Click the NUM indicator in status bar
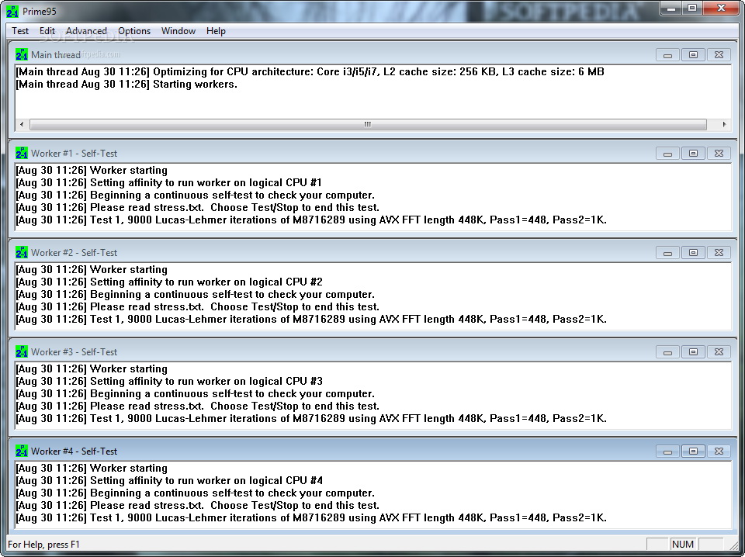This screenshot has height=557, width=745. click(x=683, y=544)
